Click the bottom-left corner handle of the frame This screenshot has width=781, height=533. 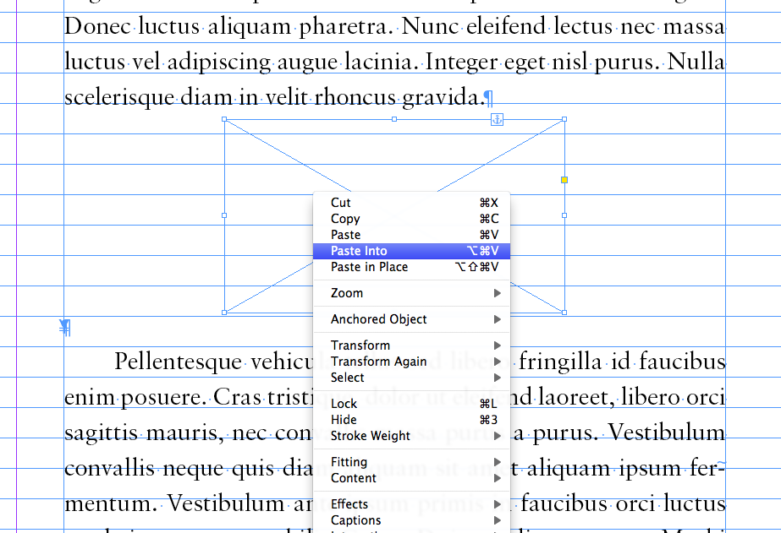coord(224,313)
